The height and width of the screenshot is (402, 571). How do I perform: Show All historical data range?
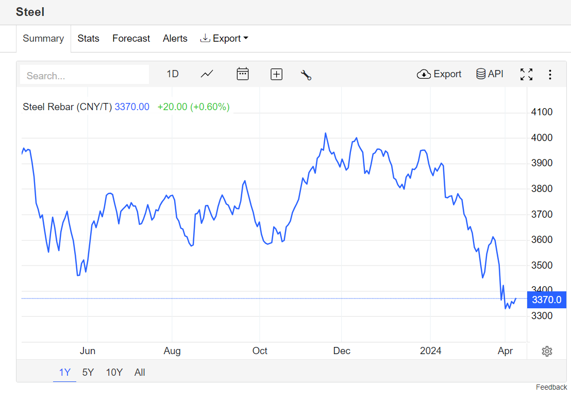(140, 372)
